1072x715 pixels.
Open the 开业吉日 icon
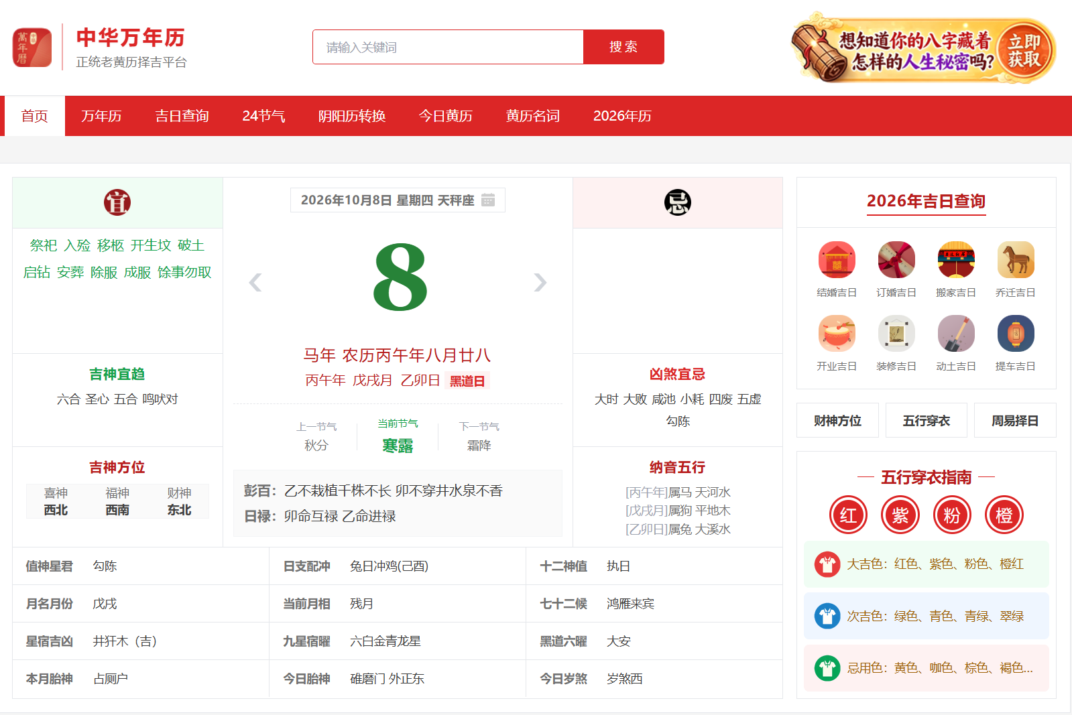(837, 333)
